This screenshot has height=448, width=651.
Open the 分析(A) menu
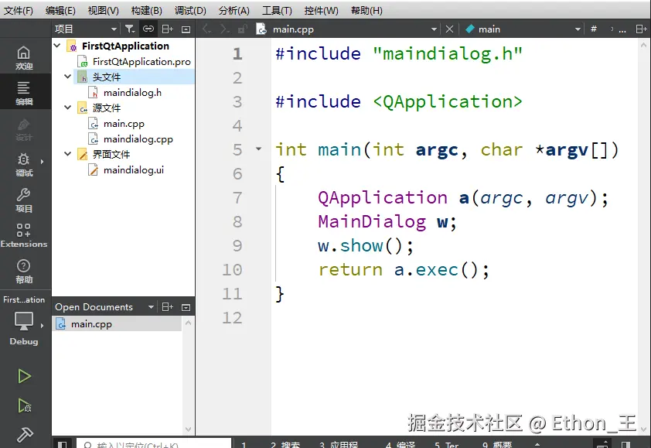tap(234, 10)
